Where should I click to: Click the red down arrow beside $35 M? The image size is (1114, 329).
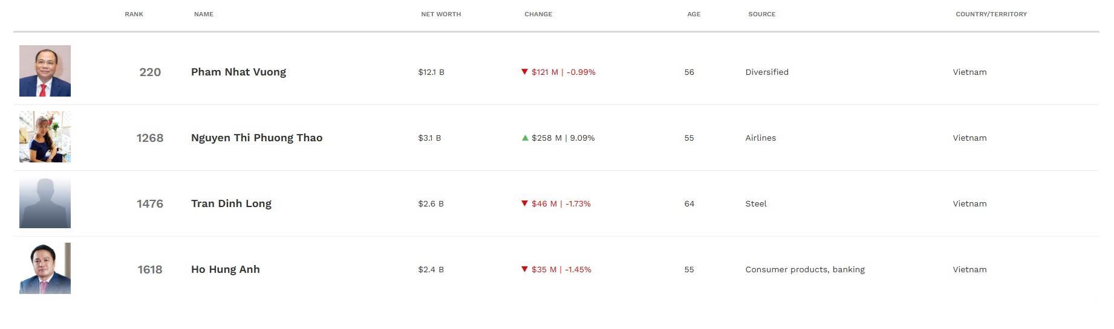524,269
